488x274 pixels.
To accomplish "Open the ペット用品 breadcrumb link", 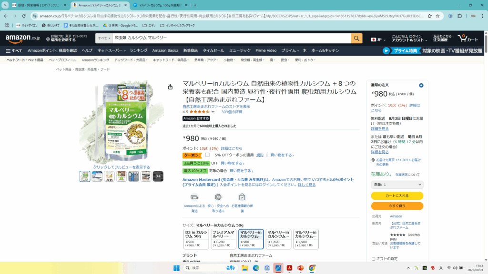I will coord(63,69).
